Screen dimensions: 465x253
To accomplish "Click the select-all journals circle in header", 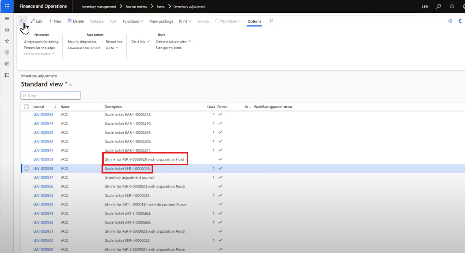I will click(26, 106).
